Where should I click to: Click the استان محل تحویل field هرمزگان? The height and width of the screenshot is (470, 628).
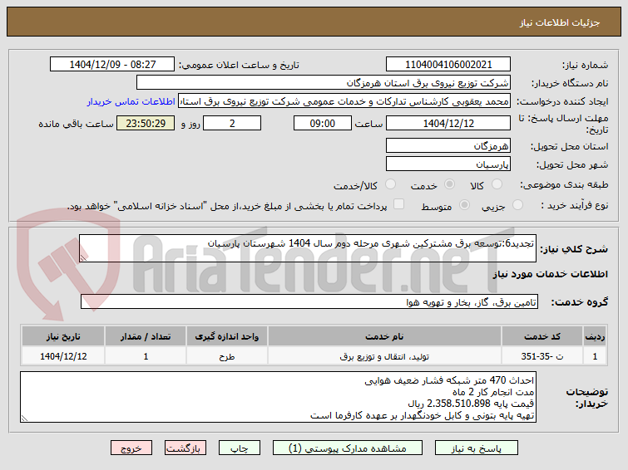tap(448, 145)
